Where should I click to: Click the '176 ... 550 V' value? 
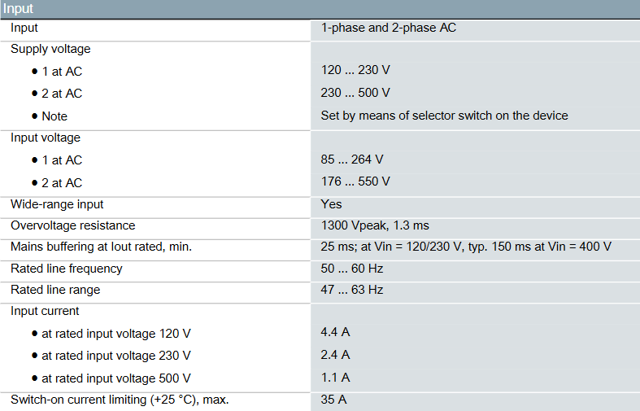[x=355, y=181]
